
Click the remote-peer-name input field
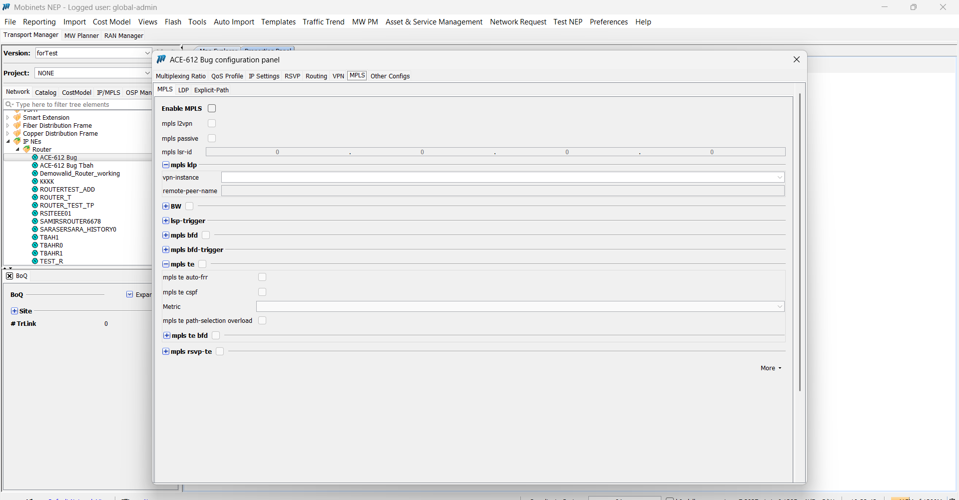point(502,191)
